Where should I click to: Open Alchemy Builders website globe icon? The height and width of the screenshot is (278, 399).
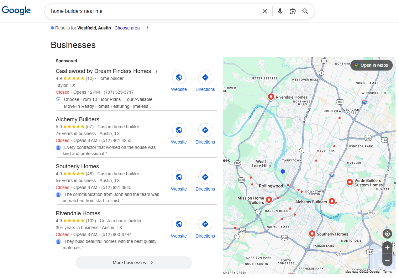179,130
